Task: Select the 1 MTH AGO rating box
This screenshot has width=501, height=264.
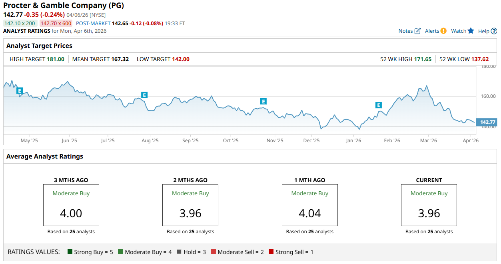Action: (x=310, y=205)
